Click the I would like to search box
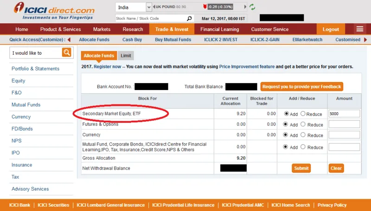The image size is (371, 211). tap(36, 53)
